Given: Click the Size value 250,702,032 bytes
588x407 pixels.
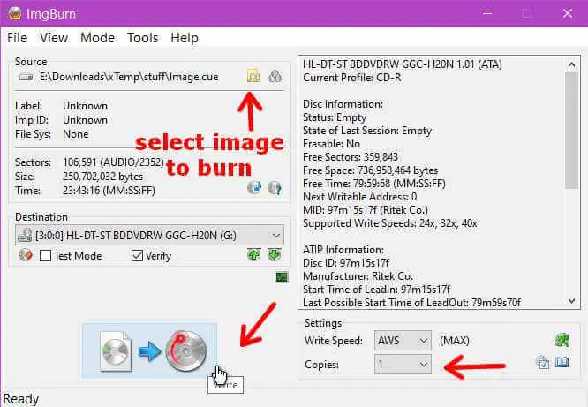Looking at the screenshot, I should pyautogui.click(x=102, y=177).
